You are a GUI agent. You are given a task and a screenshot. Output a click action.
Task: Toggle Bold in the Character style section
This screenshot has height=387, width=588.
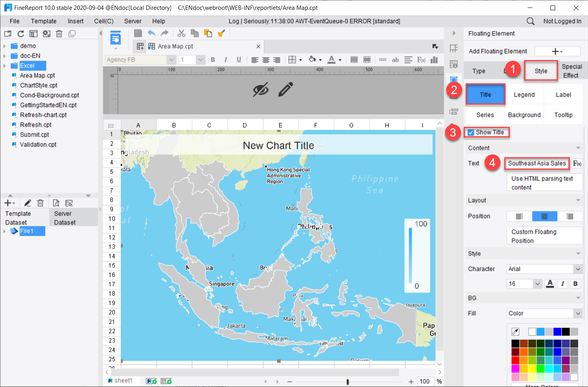(x=575, y=284)
